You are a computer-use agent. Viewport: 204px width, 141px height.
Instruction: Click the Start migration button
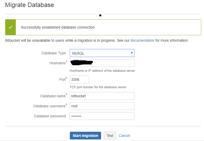click(x=85, y=136)
